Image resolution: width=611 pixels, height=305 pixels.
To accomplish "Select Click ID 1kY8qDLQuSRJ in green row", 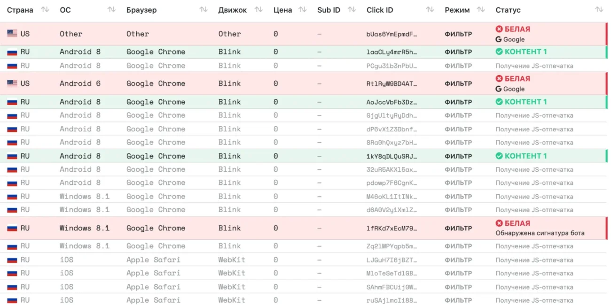I will point(392,156).
